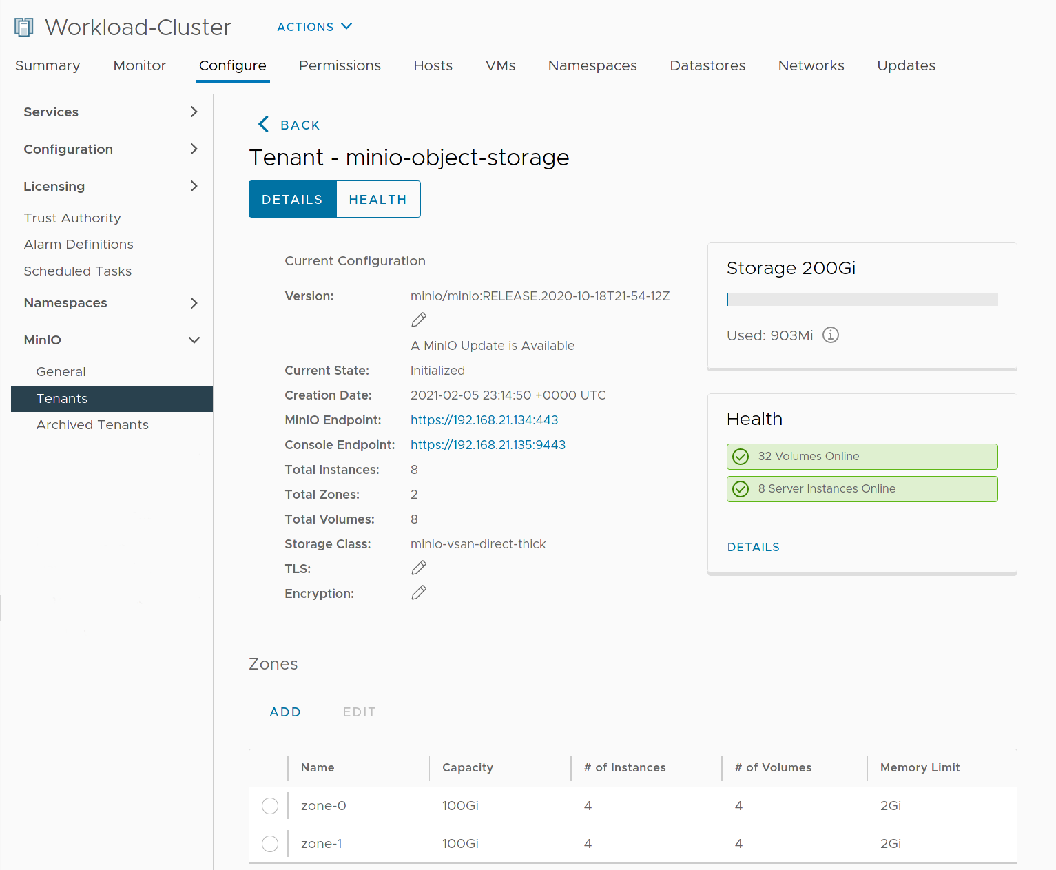Click the green check on 32 Volumes Online
The image size is (1056, 870).
(741, 456)
